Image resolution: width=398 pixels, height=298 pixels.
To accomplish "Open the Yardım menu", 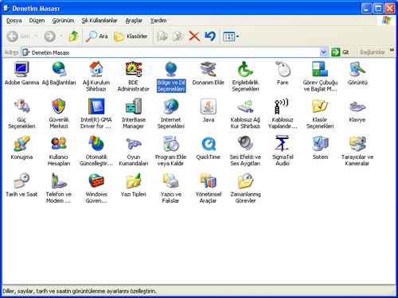I will pyautogui.click(x=158, y=21).
